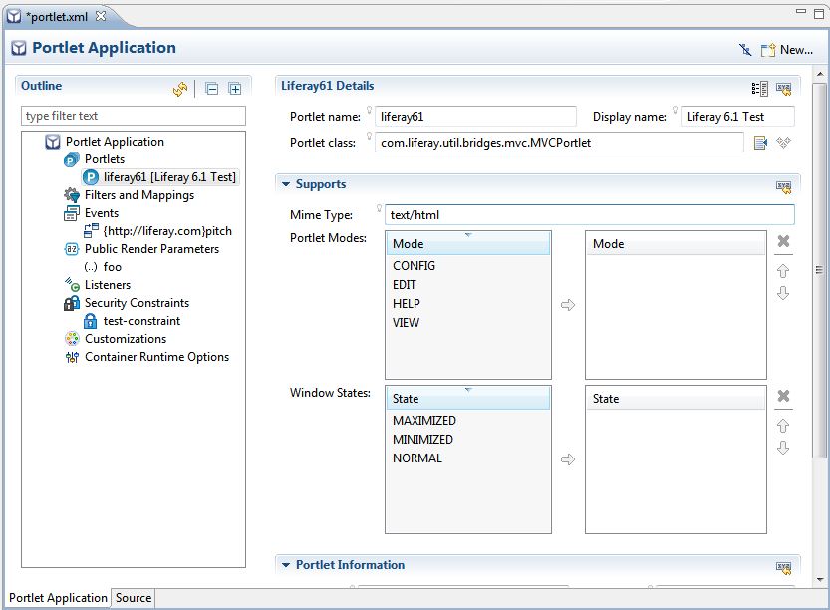The image size is (830, 610).
Task: Click the Outline refresh sync icon
Action: click(180, 89)
